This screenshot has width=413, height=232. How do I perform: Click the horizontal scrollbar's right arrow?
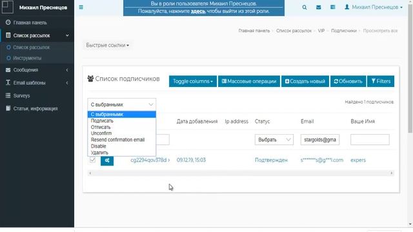(392, 173)
